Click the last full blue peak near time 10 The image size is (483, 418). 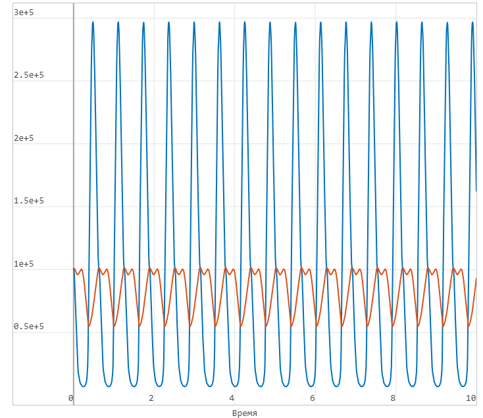(x=472, y=22)
